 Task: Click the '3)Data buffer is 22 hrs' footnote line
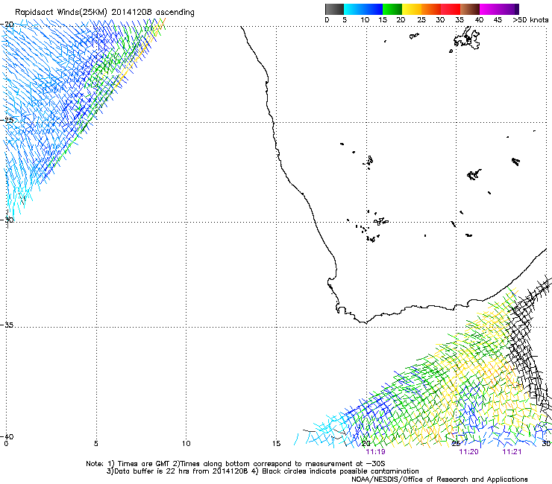[263, 471]
